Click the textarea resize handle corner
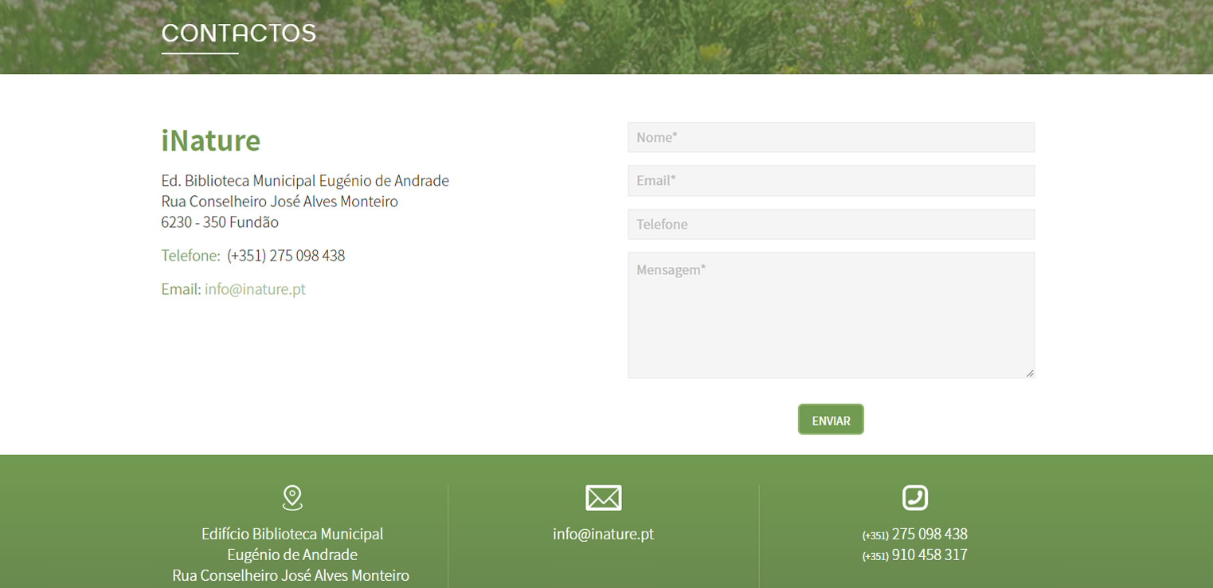The width and height of the screenshot is (1213, 588). [1029, 372]
